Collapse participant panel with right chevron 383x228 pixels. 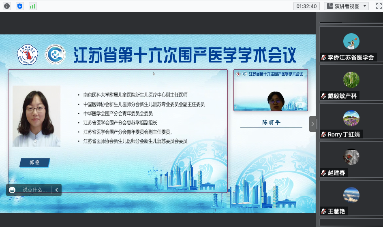(x=312, y=124)
